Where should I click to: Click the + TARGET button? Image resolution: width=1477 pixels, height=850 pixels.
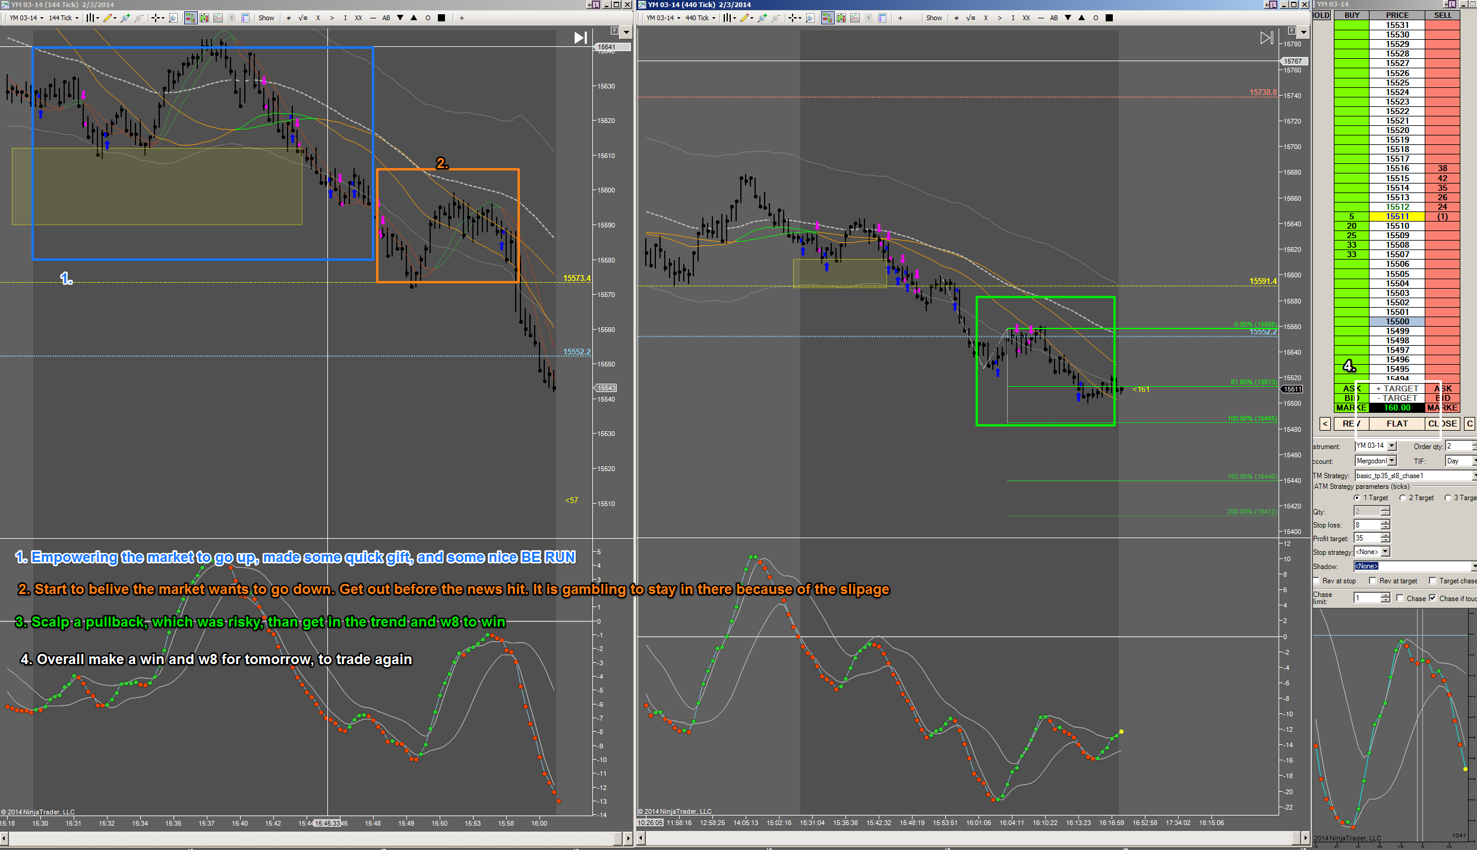(x=1397, y=388)
